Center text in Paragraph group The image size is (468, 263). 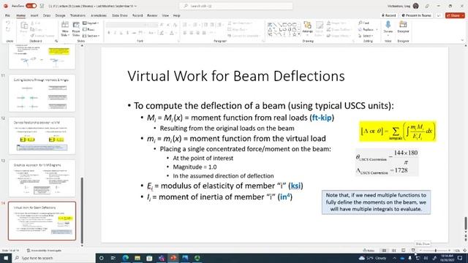pyautogui.click(x=192, y=33)
